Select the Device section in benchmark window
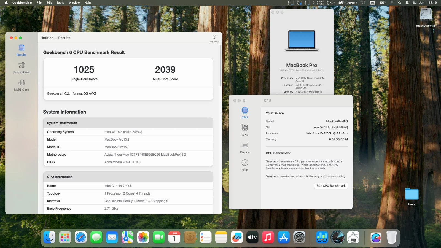The width and height of the screenshot is (441, 248). pyautogui.click(x=245, y=148)
